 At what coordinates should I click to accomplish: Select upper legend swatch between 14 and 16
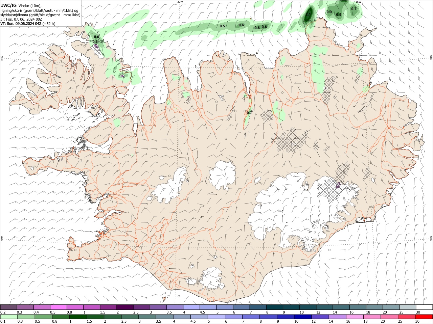pyautogui.click(x=341, y=307)
